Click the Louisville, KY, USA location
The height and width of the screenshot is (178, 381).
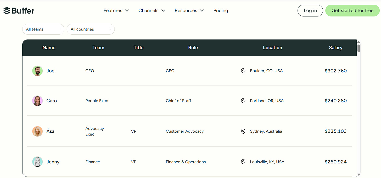[x=267, y=162]
